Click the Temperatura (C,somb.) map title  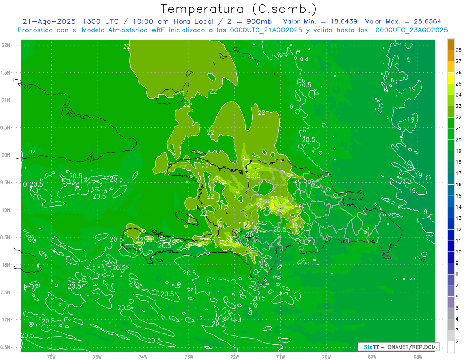tap(239, 9)
